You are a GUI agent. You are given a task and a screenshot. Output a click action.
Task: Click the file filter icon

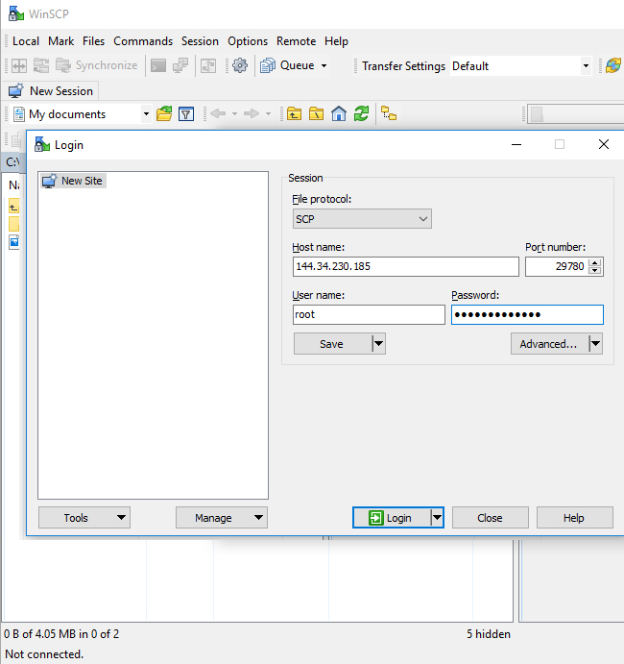tap(186, 113)
